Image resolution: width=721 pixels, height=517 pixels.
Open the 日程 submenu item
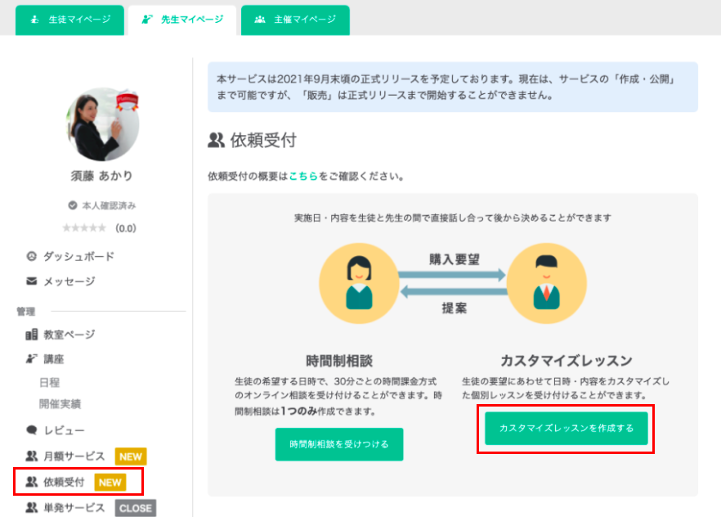tap(49, 382)
